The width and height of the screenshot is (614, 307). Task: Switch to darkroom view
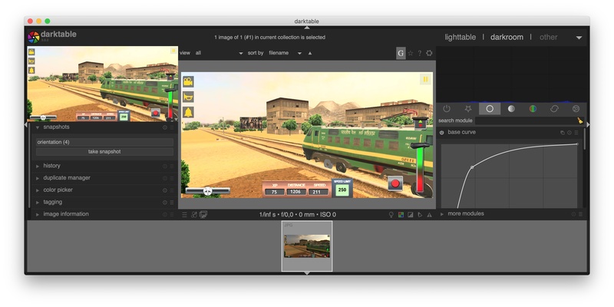[507, 37]
